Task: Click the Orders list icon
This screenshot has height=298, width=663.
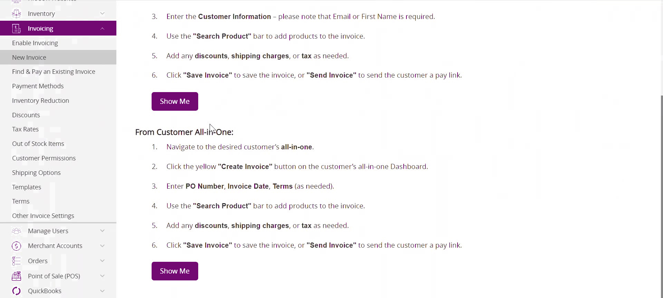Action: (x=16, y=261)
